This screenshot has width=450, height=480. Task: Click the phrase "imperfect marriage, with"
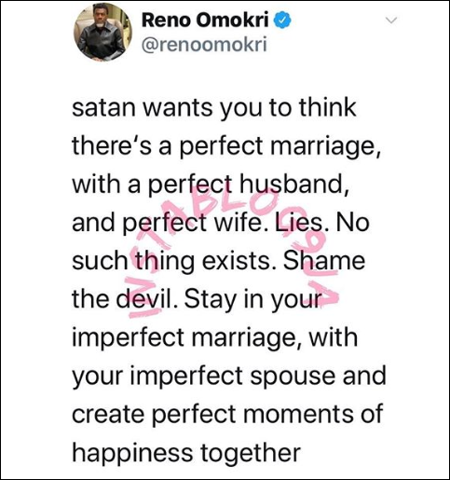(x=215, y=338)
